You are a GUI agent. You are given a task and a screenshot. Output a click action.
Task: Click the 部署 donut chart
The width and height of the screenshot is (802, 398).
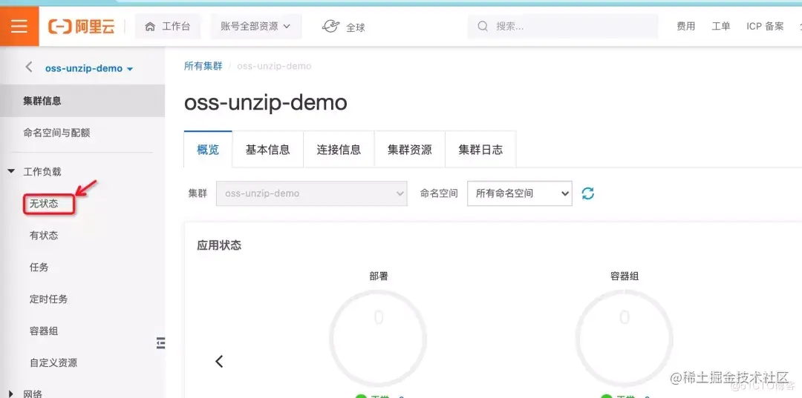point(378,338)
